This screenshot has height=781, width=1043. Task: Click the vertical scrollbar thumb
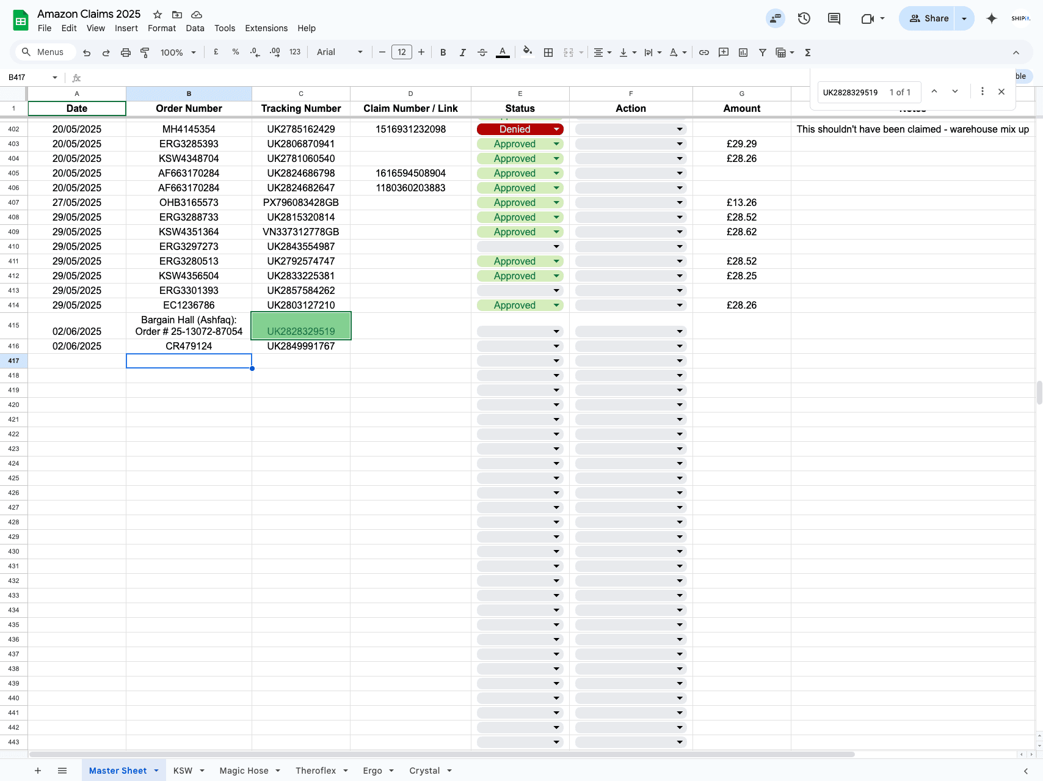[x=1039, y=392]
